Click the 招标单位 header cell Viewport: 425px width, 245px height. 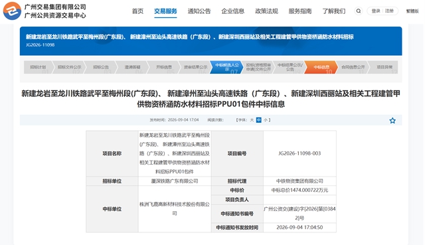tap(112, 181)
